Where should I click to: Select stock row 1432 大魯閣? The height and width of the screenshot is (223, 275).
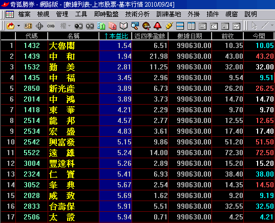click(x=137, y=45)
